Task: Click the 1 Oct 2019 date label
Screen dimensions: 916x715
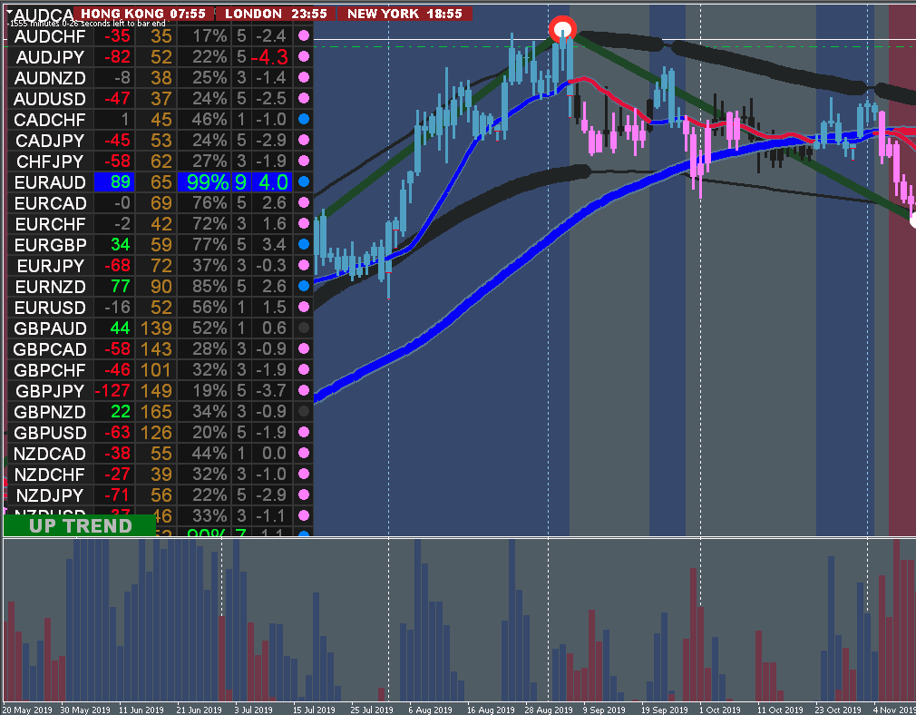Action: (720, 710)
